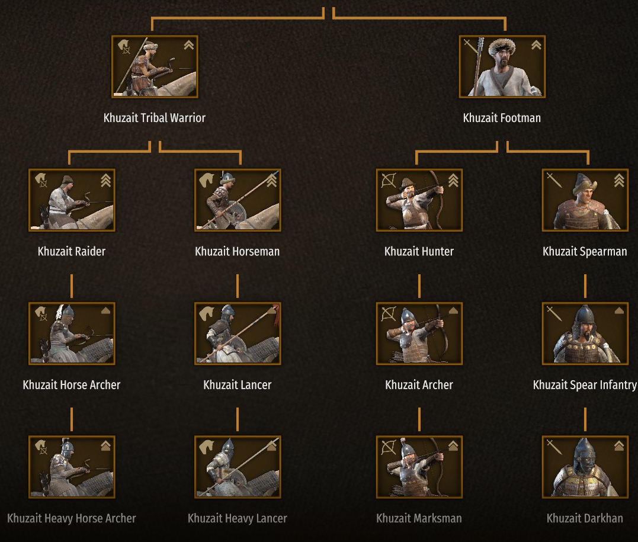The image size is (638, 542).
Task: Click the Khuzait Tribal Warrior portrait
Action: (155, 67)
